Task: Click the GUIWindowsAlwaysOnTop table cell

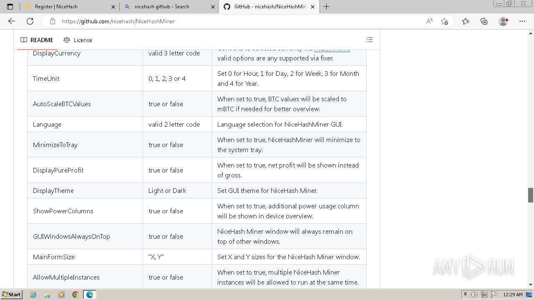Action: click(85, 236)
